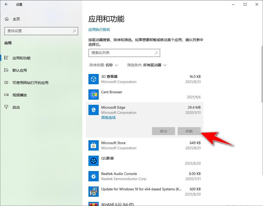
Task: Click the Cent Browser app icon
Action: (x=93, y=95)
